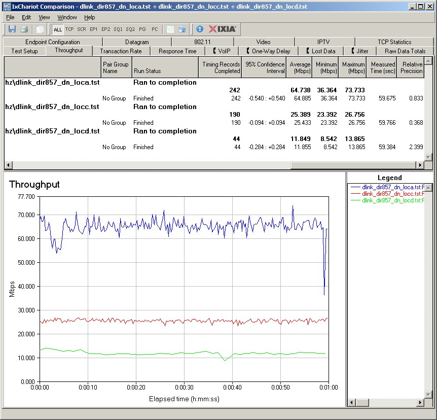437x420 pixels.
Task: Switch to the VoIP tab
Action: (222, 51)
